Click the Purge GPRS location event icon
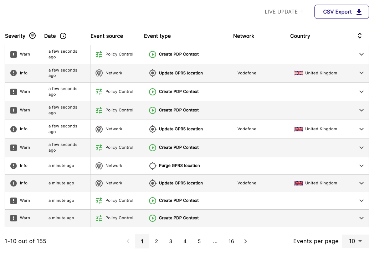374x257 pixels. point(153,166)
